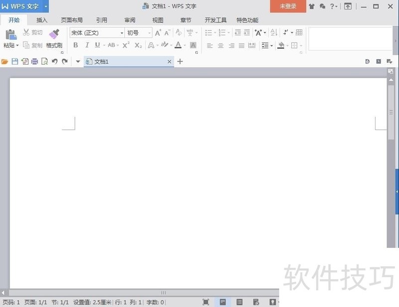Toggle center paragraph alignment
Viewport: 399px width, 307px height.
point(220,45)
